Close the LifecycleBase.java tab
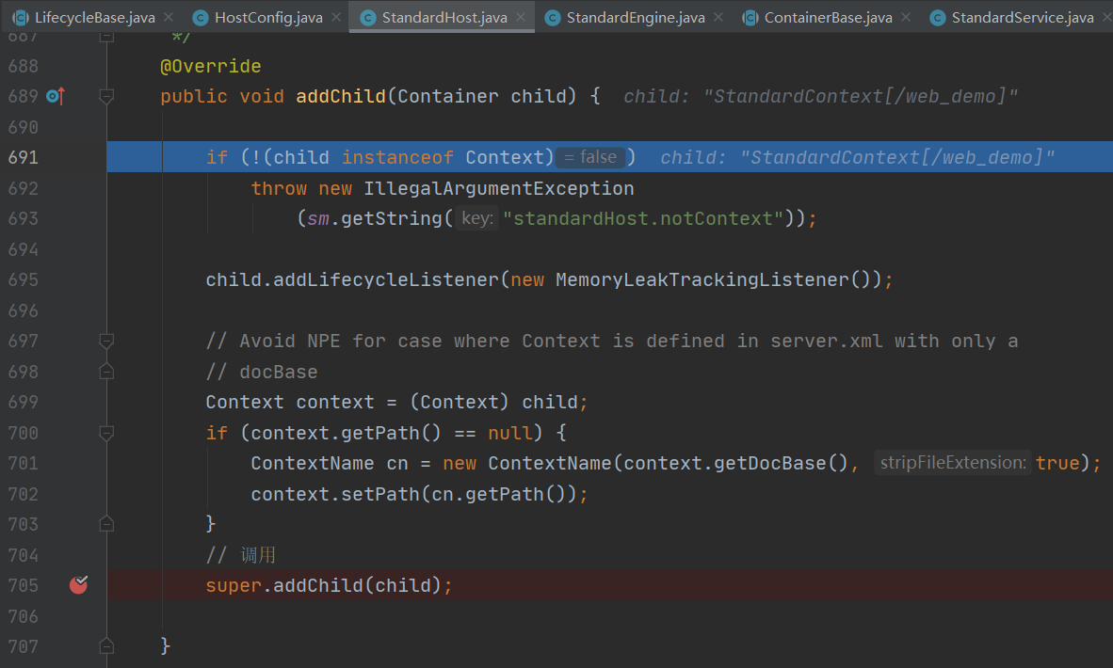This screenshot has width=1113, height=668. [169, 17]
